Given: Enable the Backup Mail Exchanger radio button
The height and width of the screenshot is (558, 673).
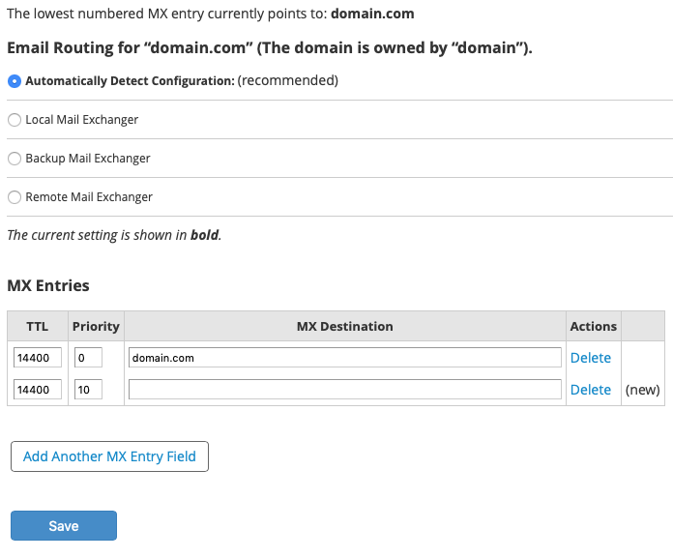Looking at the screenshot, I should click(x=15, y=159).
